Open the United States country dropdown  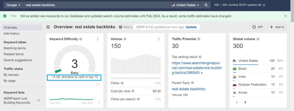pyautogui.click(x=185, y=5)
